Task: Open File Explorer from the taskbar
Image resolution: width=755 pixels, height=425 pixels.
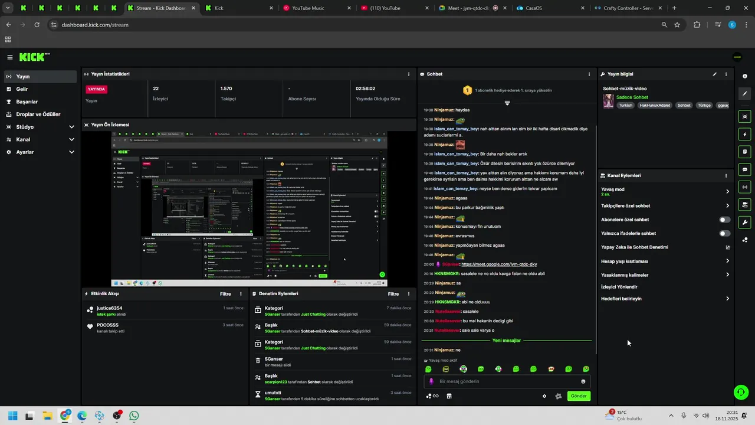Action: [47, 416]
